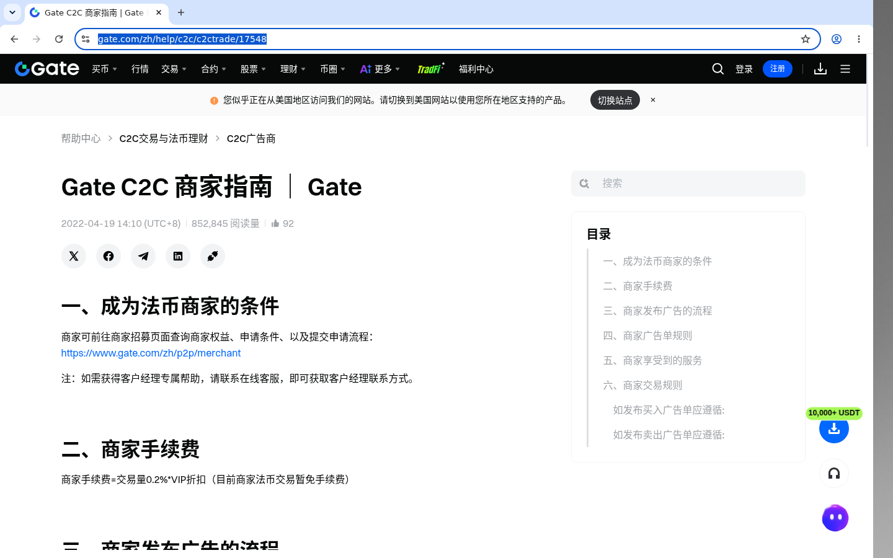The height and width of the screenshot is (558, 893).
Task: Reload the page
Action: point(59,39)
